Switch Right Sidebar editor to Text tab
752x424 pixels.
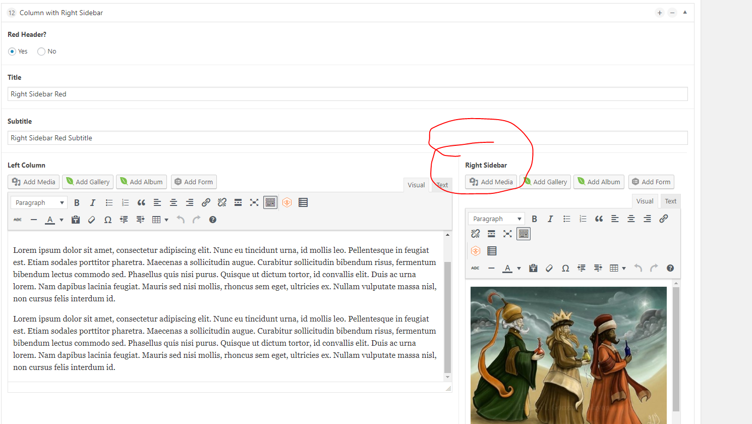click(x=670, y=201)
